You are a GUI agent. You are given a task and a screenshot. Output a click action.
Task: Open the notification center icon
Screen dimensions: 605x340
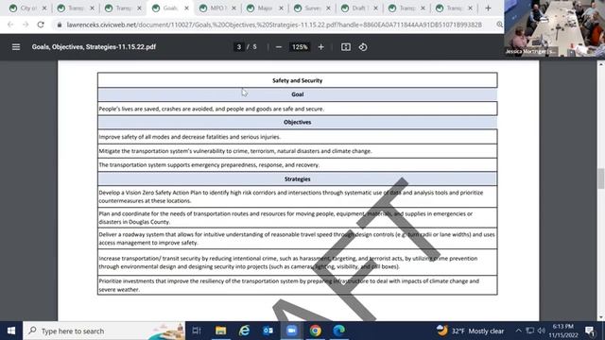click(590, 331)
